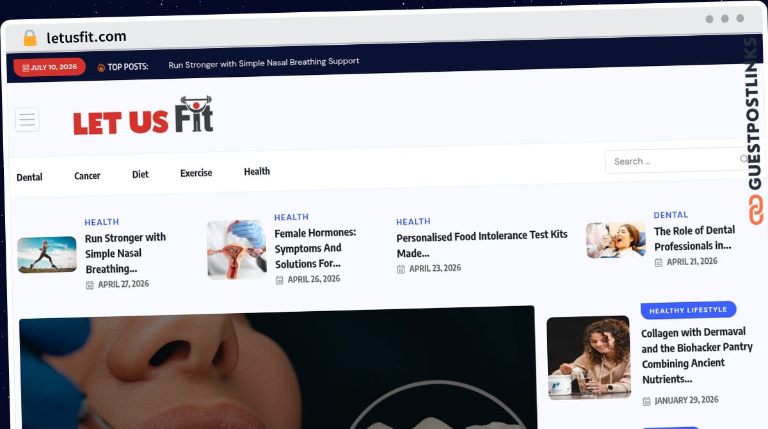Open the hamburger menu toggle

[27, 120]
